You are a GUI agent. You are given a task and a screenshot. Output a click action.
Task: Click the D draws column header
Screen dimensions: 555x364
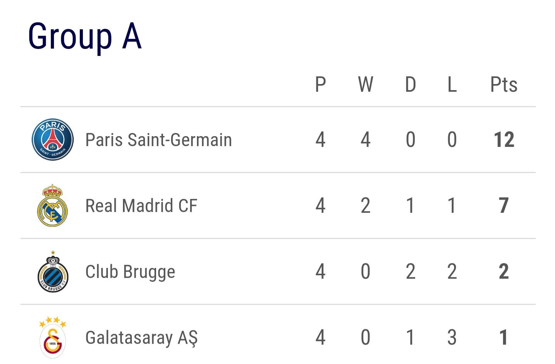click(410, 84)
